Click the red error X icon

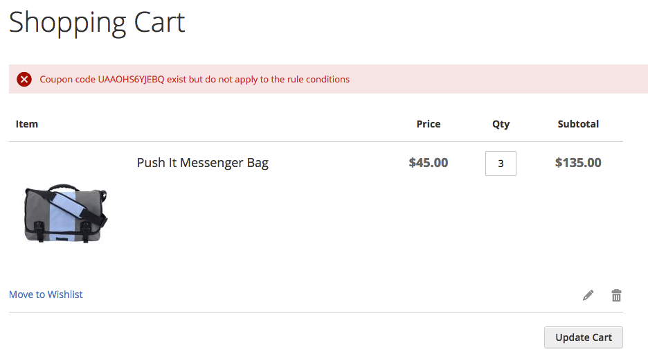pos(24,79)
